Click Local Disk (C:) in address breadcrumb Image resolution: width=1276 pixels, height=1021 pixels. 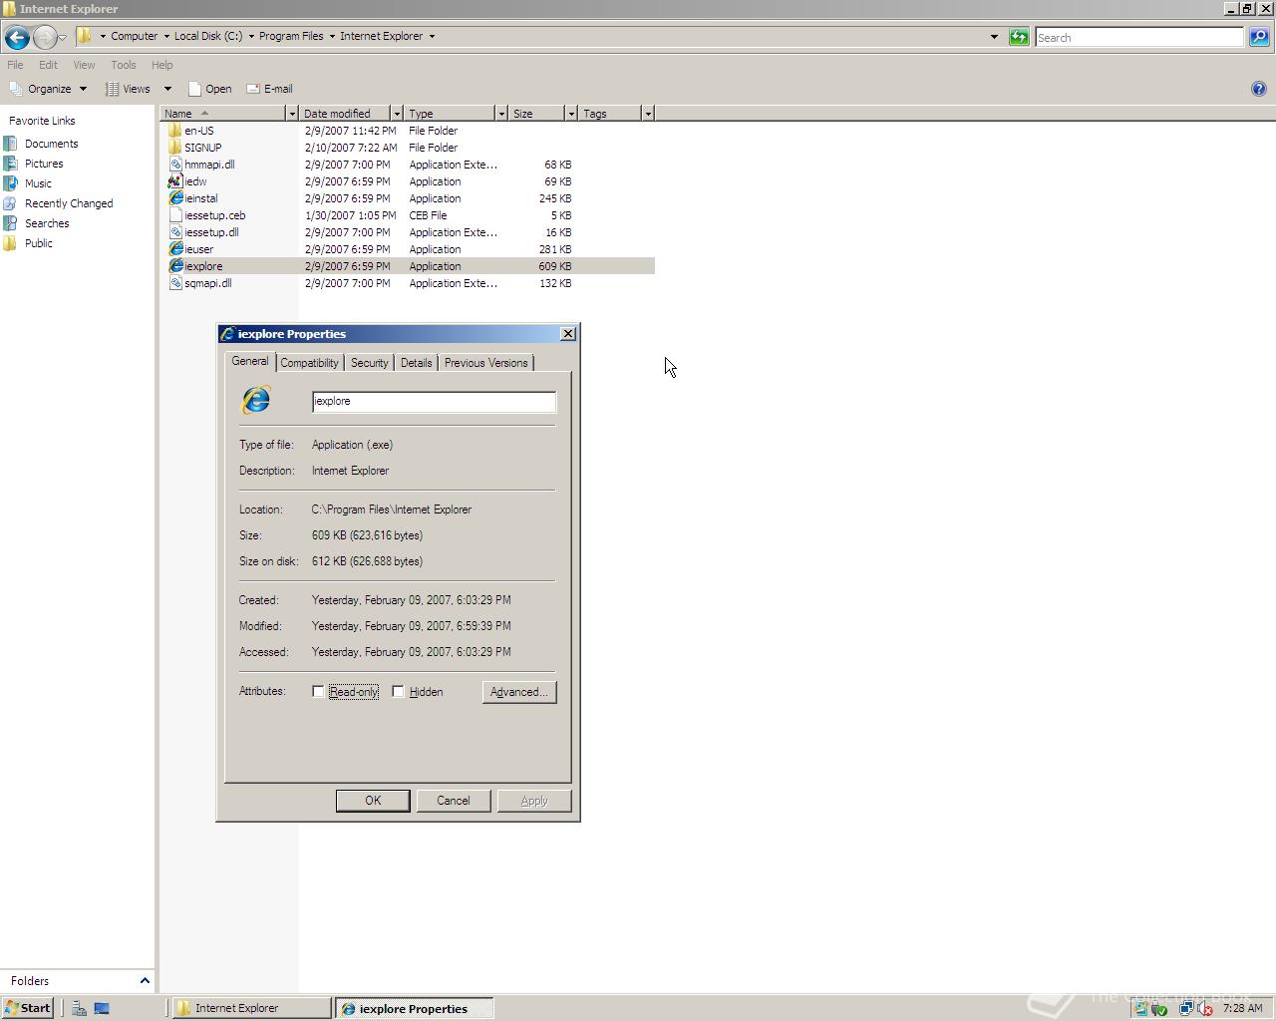tap(208, 36)
